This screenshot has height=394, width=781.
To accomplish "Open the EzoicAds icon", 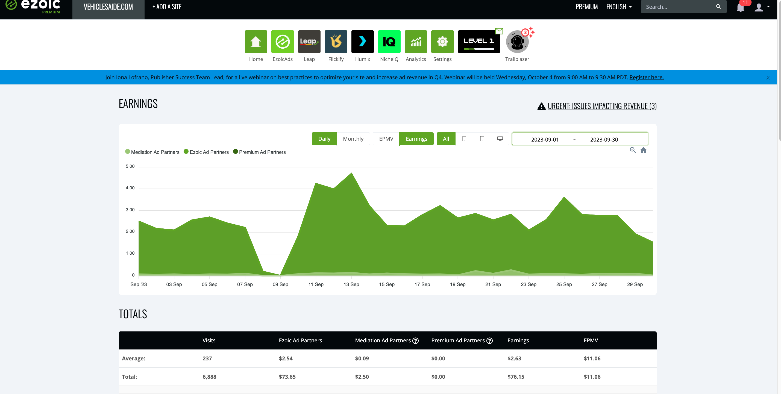I will click(282, 42).
